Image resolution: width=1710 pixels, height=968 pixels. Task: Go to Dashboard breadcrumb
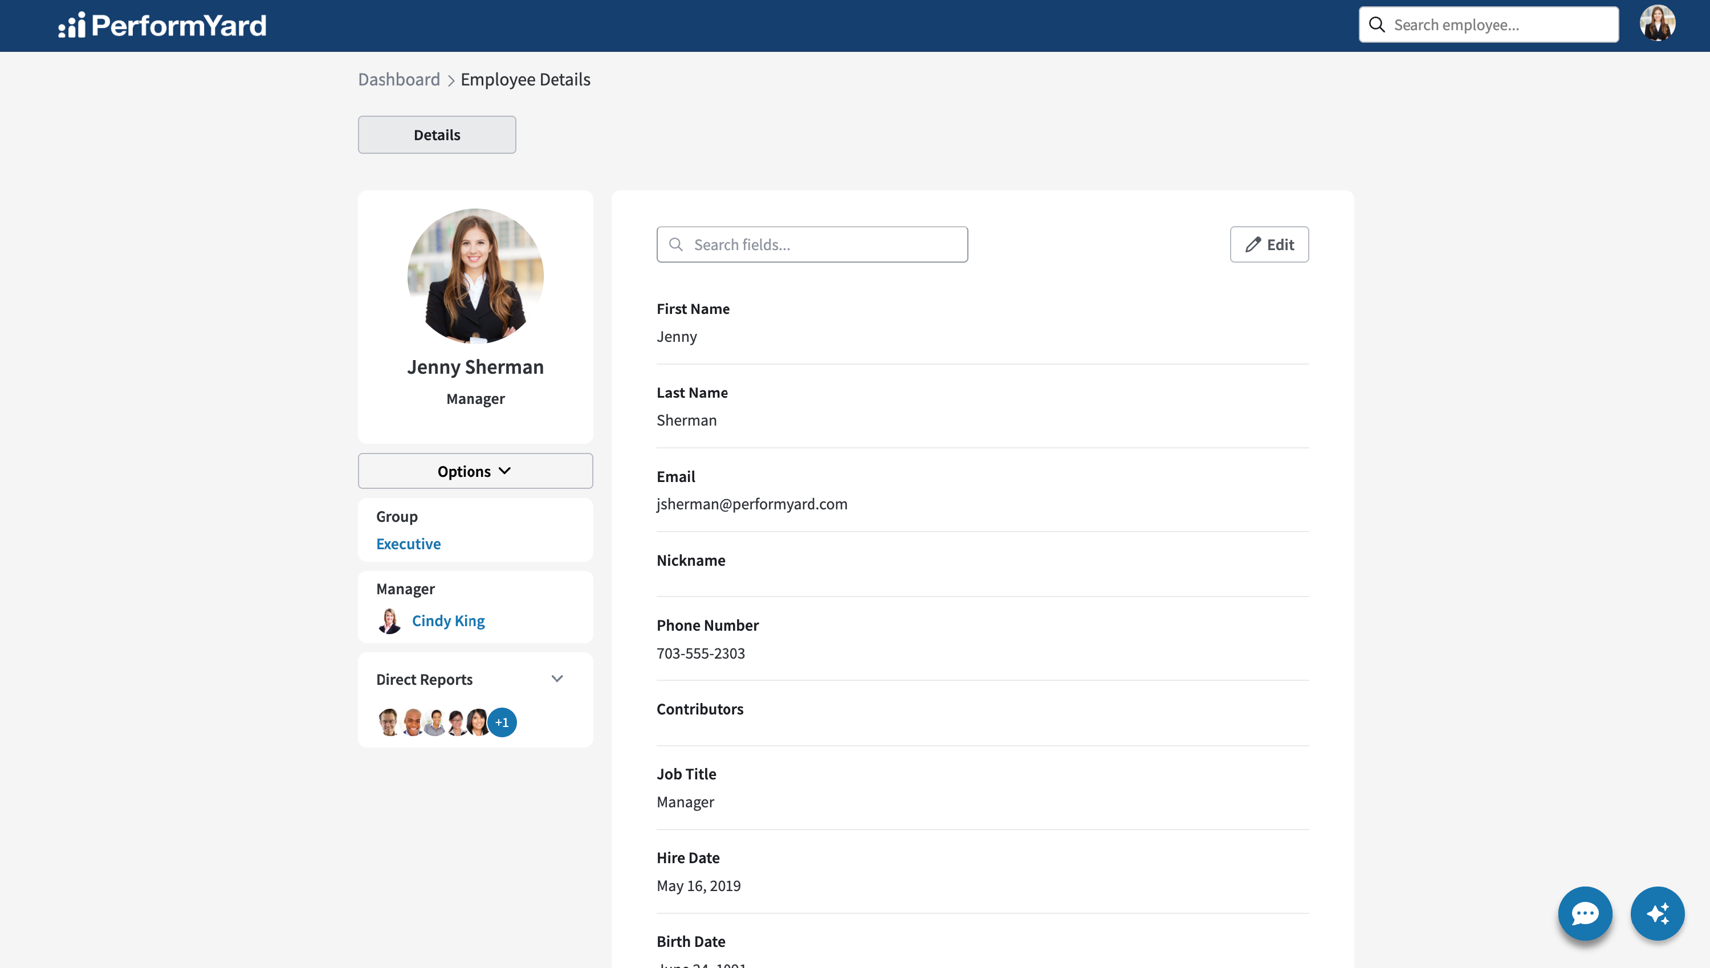pyautogui.click(x=399, y=79)
